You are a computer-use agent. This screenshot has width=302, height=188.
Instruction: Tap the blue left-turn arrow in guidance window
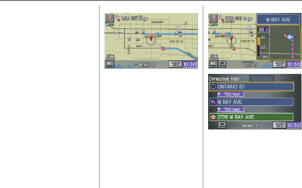[290, 37]
